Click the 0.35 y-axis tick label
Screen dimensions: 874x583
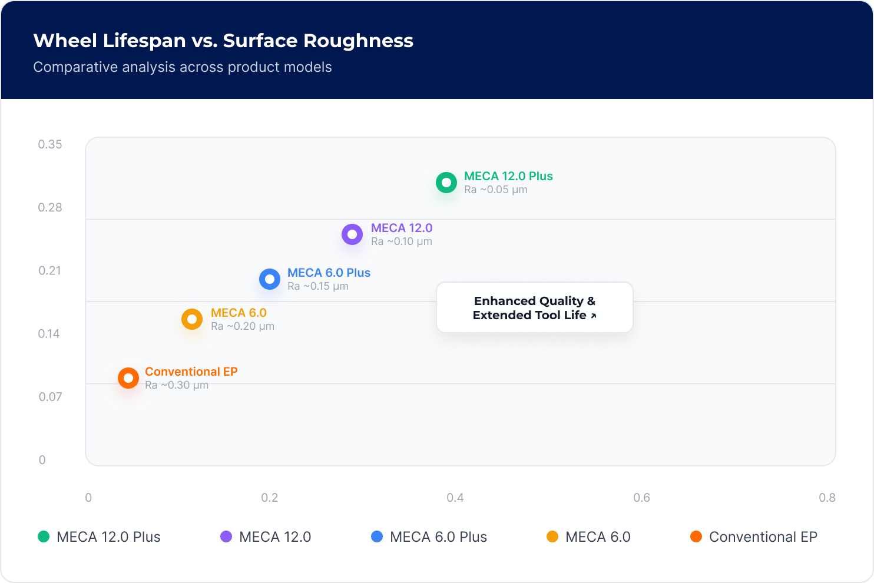[50, 145]
